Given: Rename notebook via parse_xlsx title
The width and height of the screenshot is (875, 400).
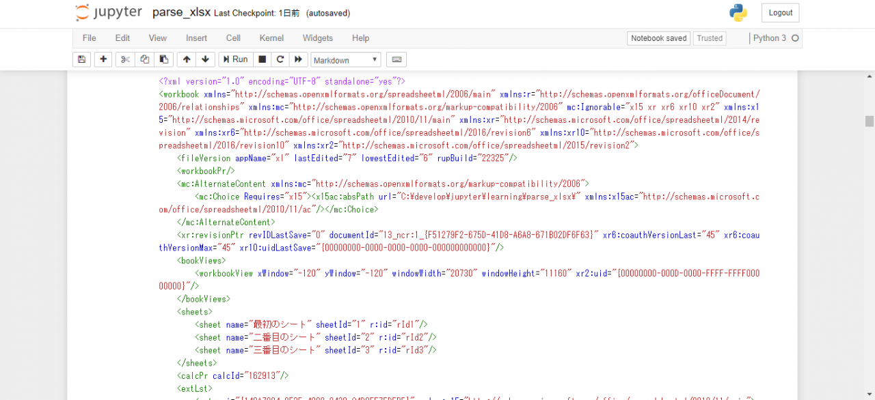Looking at the screenshot, I should (181, 12).
